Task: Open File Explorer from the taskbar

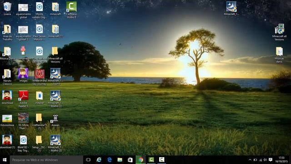Action: 120,160
